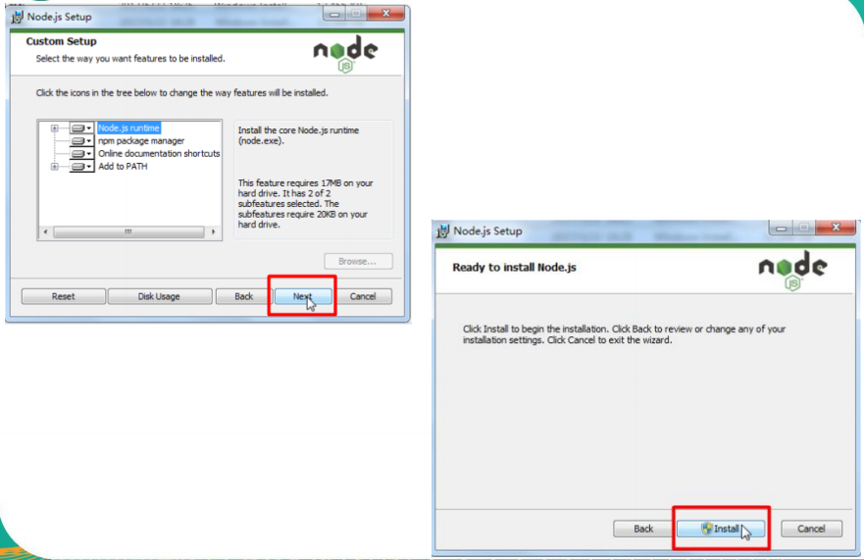Expand the Add to PATH tree node
Screen dimensions: 864x560
click(55, 167)
